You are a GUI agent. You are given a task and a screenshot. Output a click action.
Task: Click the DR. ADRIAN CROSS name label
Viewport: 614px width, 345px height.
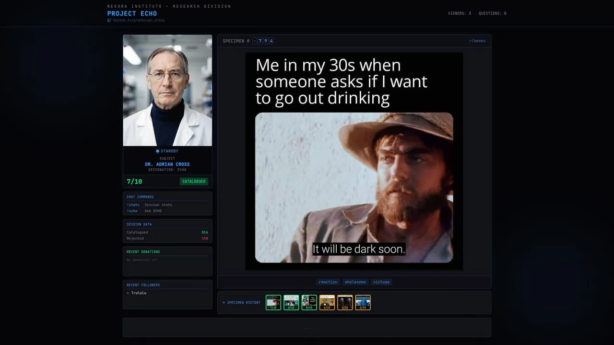tap(167, 164)
